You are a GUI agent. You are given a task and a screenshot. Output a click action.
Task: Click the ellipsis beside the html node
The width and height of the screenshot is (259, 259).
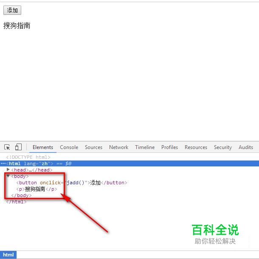[x=3, y=163]
